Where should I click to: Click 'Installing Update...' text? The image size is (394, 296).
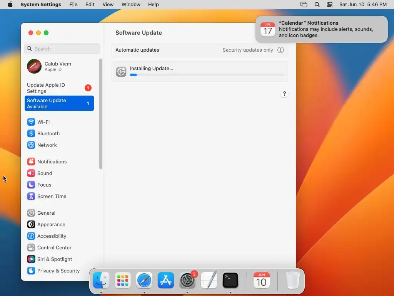tap(152, 68)
